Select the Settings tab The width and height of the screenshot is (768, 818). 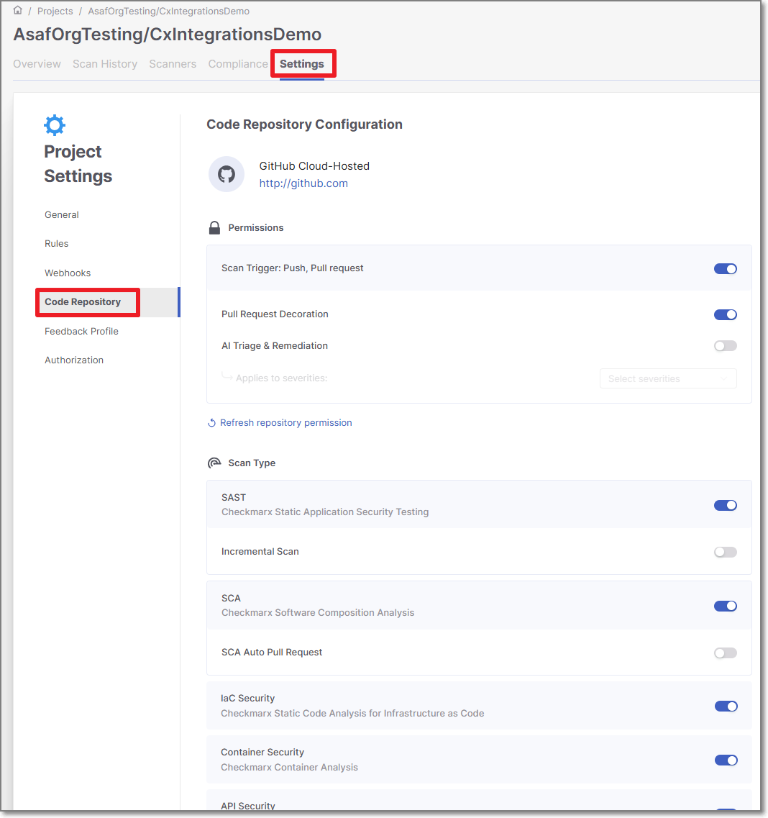click(x=302, y=64)
